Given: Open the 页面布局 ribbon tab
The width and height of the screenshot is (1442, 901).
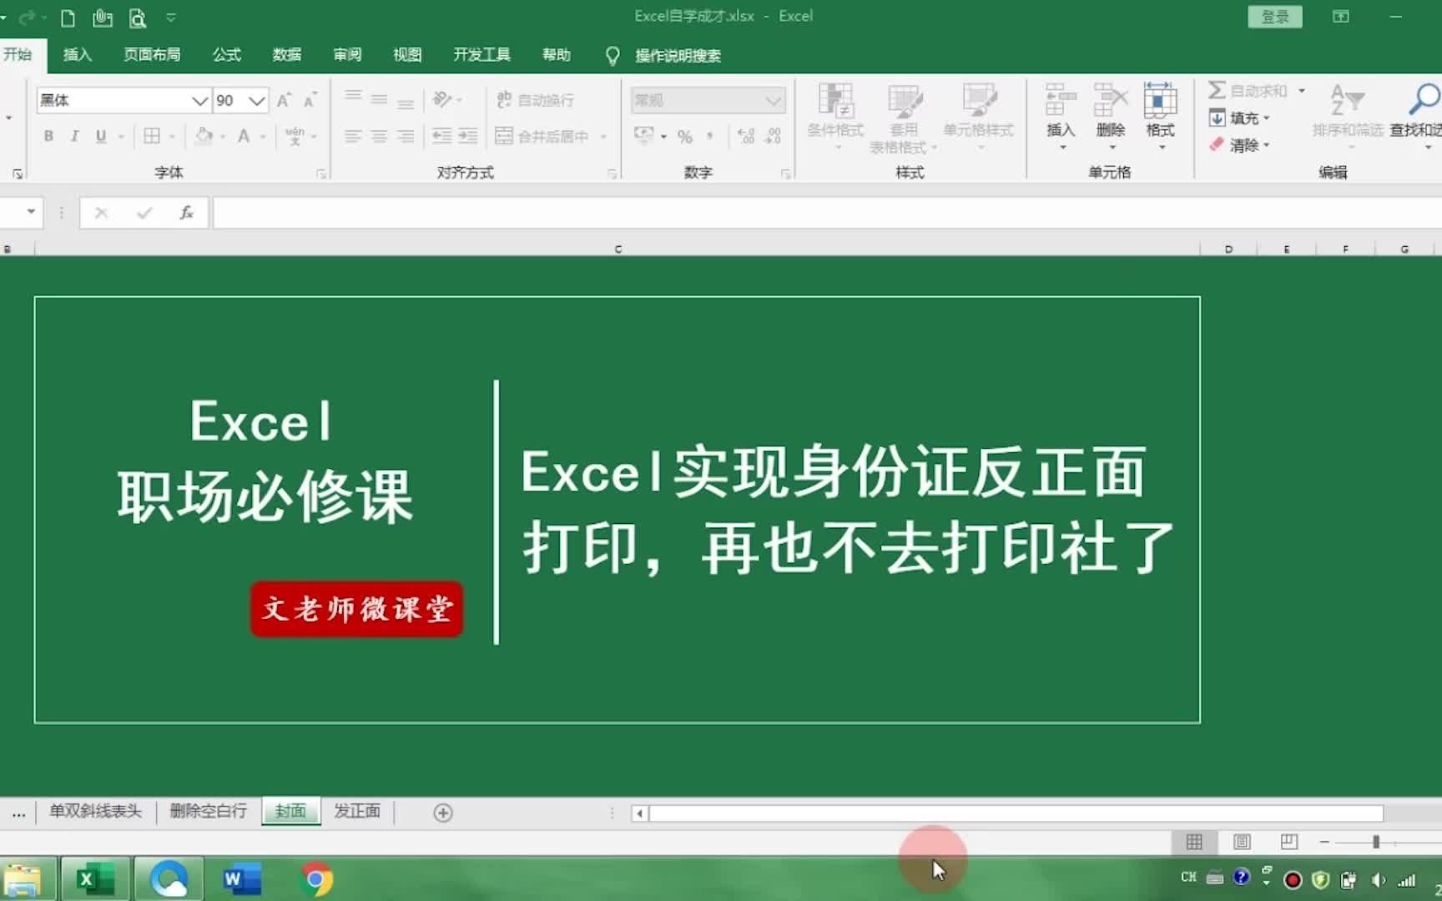Looking at the screenshot, I should click(152, 55).
